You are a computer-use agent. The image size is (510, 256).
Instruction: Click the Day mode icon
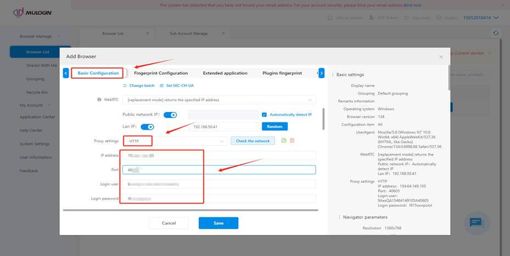[406, 18]
